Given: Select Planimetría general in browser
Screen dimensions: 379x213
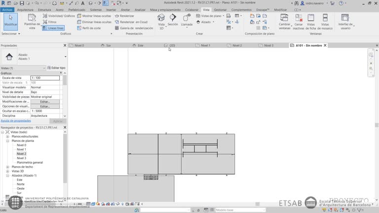Looking at the screenshot, I should (30, 163).
